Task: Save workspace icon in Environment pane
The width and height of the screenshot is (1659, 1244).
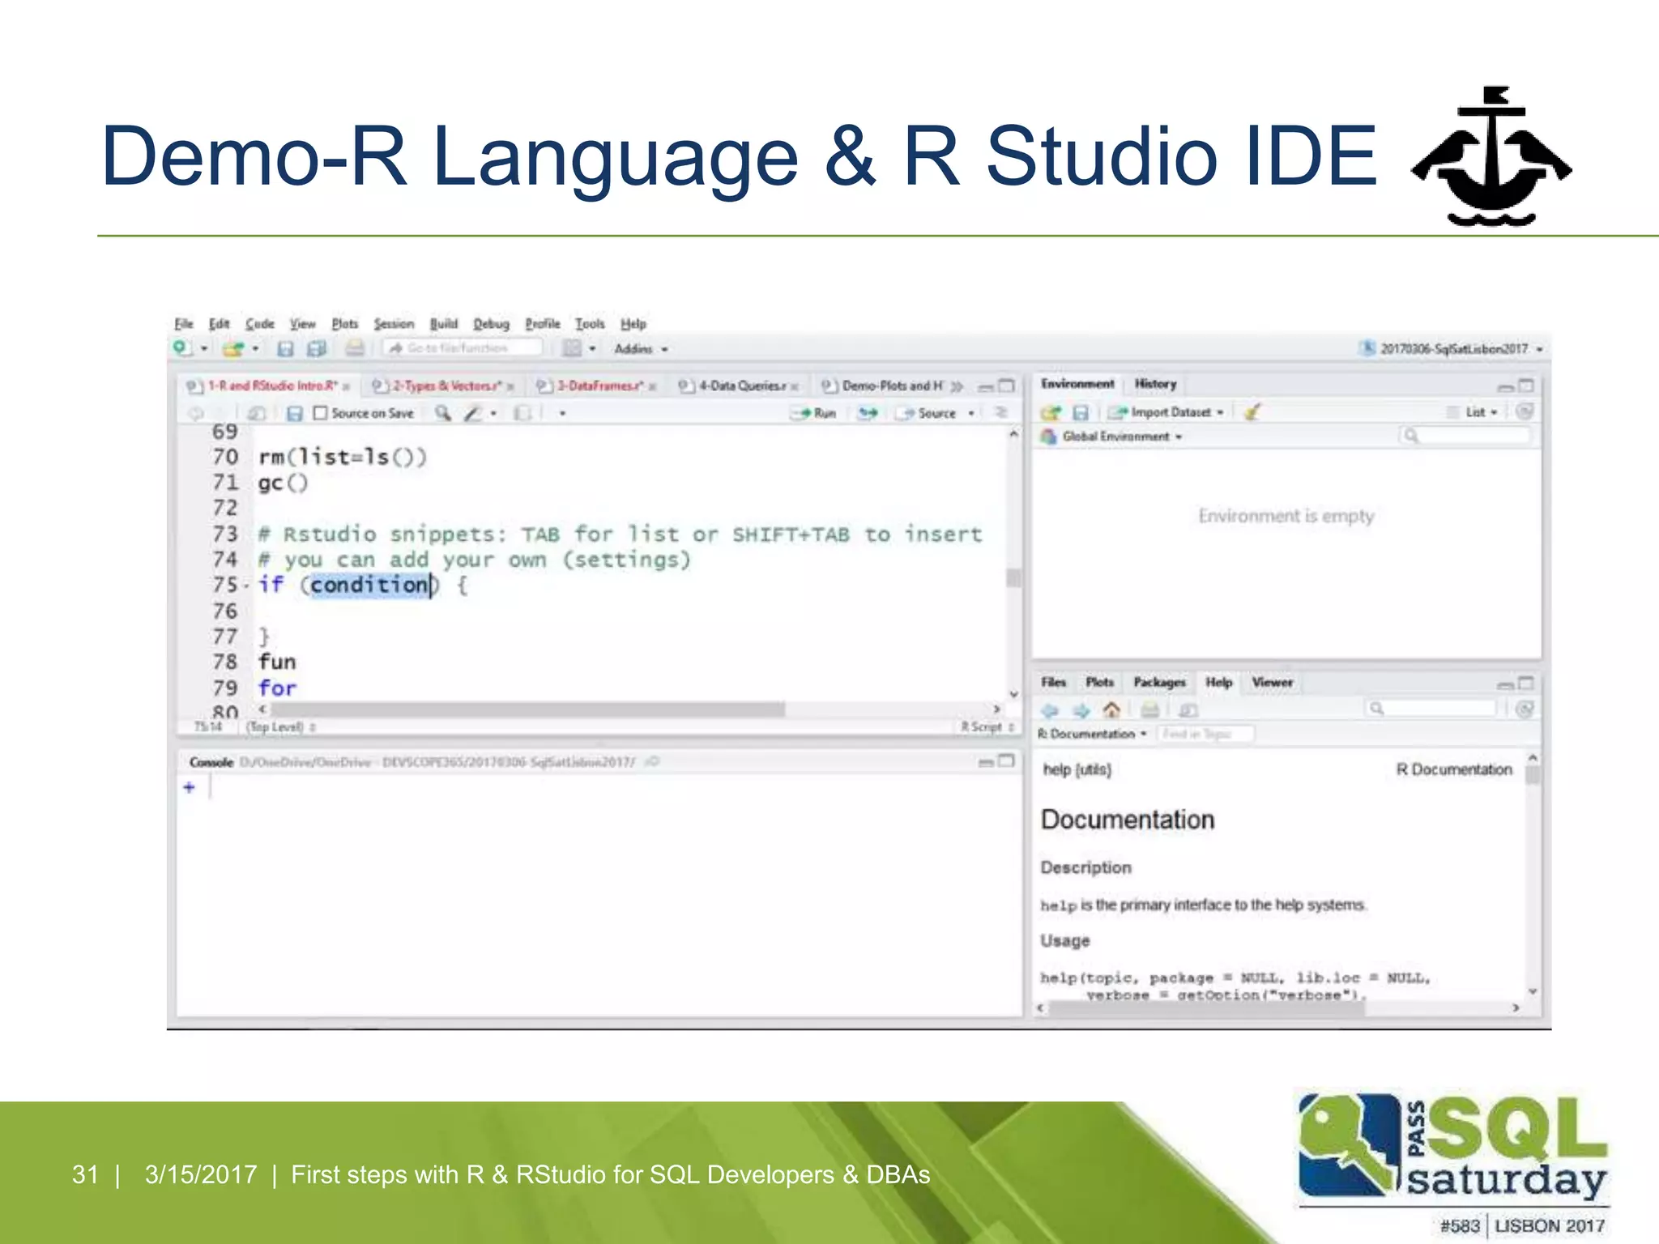Action: click(x=1081, y=412)
